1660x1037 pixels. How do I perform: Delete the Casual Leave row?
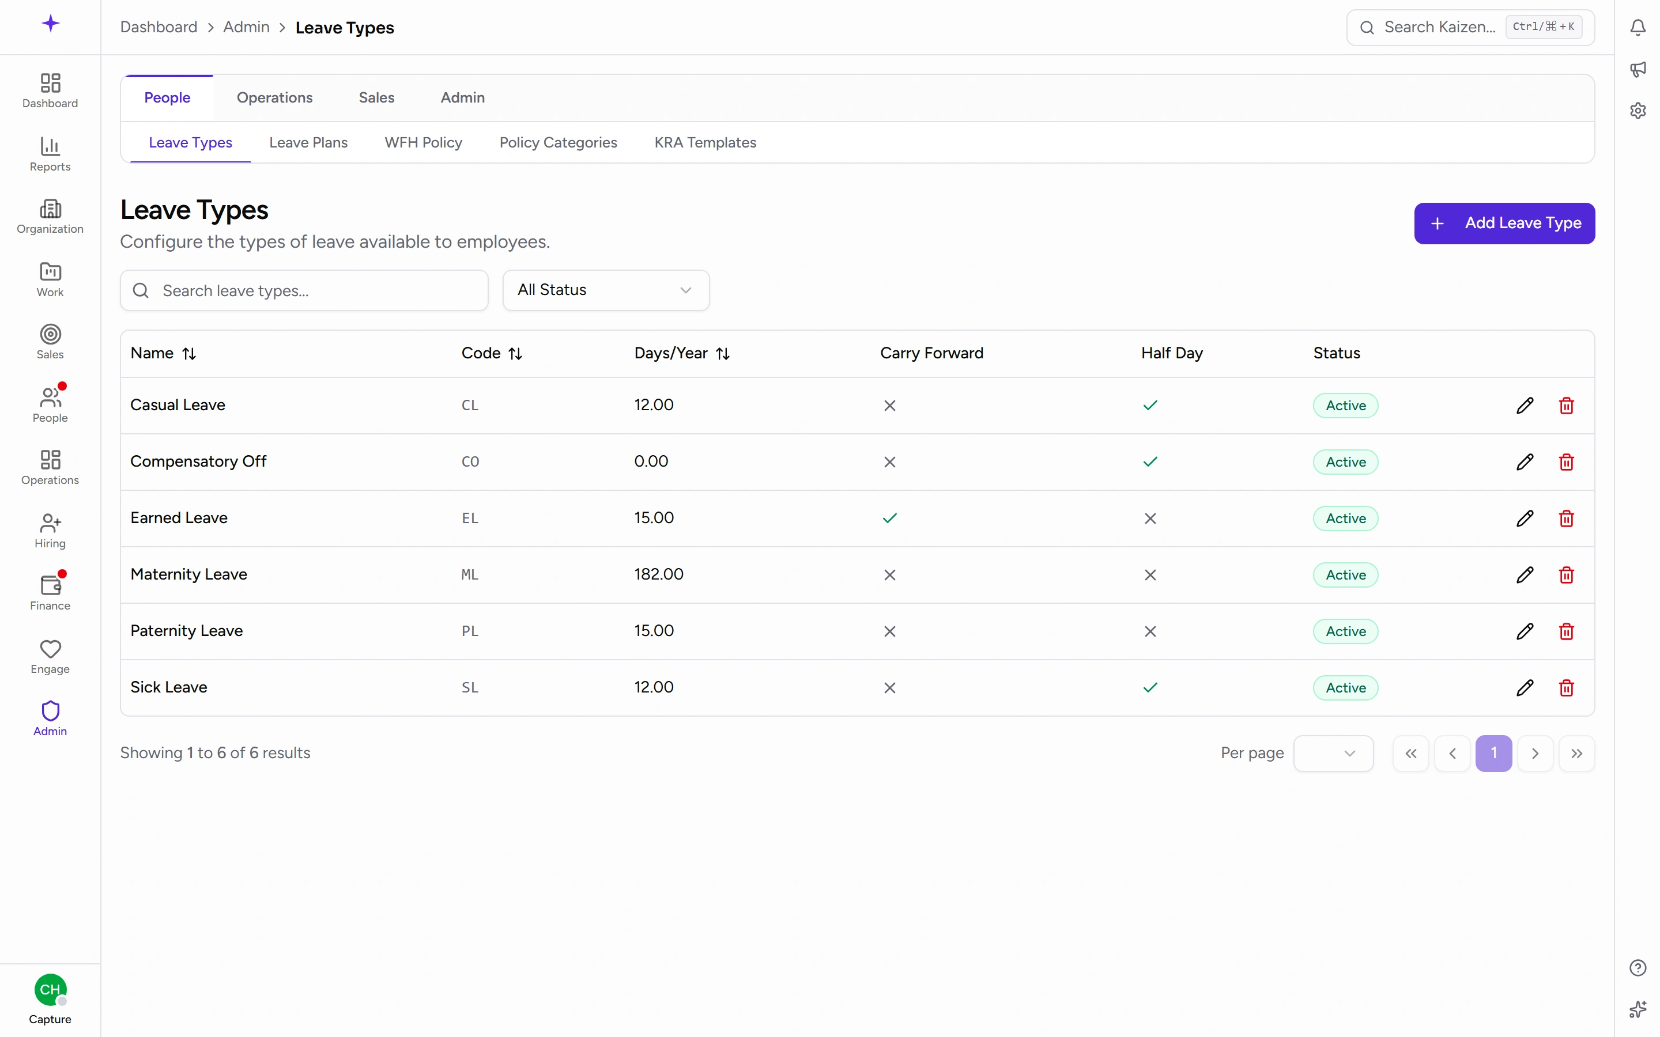tap(1566, 406)
